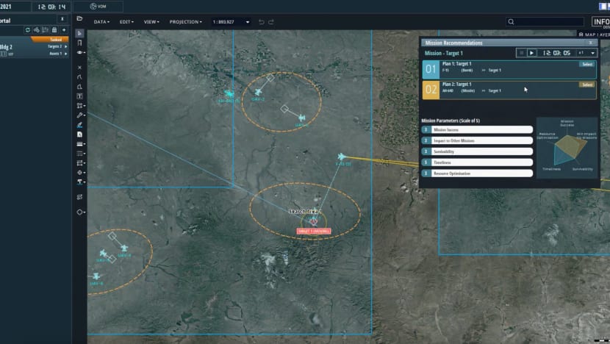Click the undo arrow in map toolbar

(261, 22)
